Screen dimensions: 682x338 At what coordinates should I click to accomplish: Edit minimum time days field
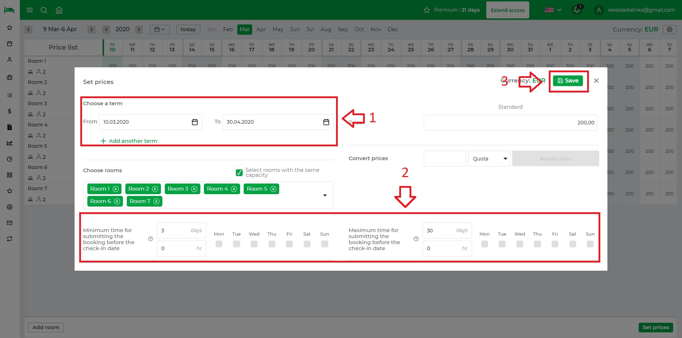pos(182,231)
